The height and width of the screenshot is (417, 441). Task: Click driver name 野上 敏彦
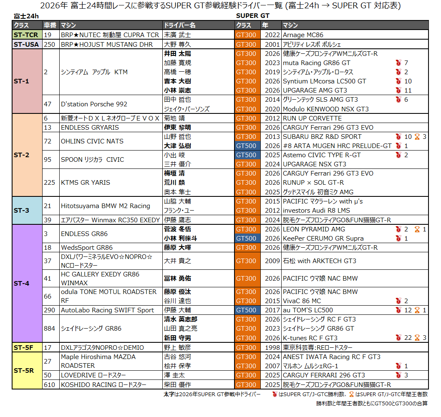coord(177,347)
